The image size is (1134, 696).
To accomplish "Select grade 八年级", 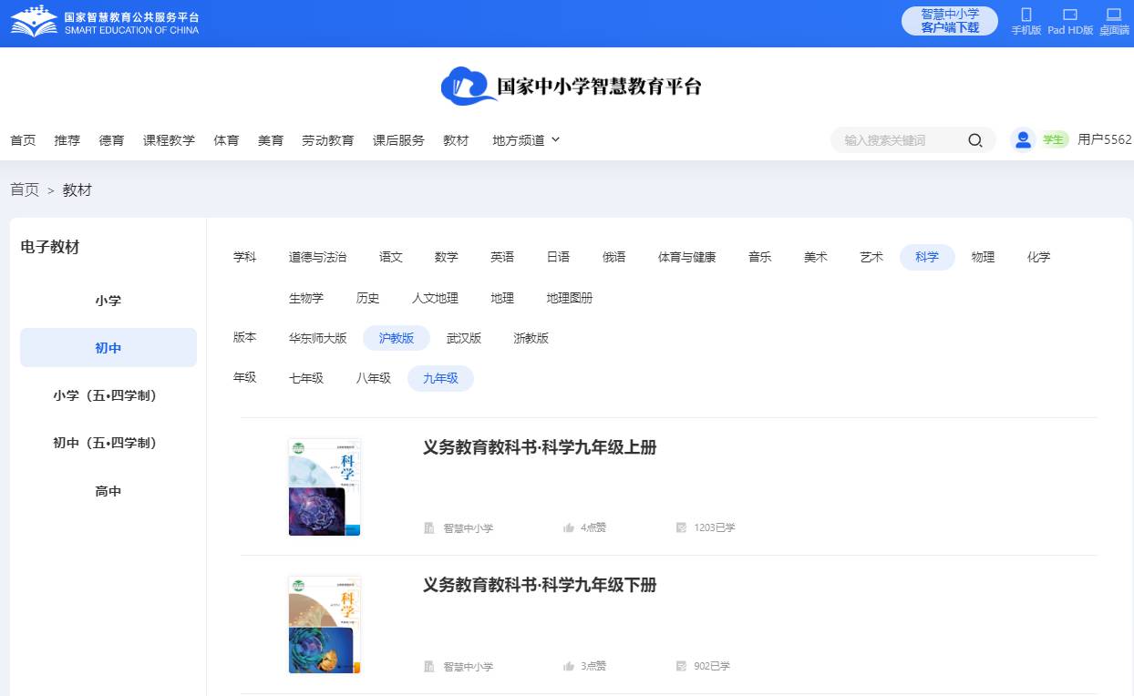I will (374, 378).
